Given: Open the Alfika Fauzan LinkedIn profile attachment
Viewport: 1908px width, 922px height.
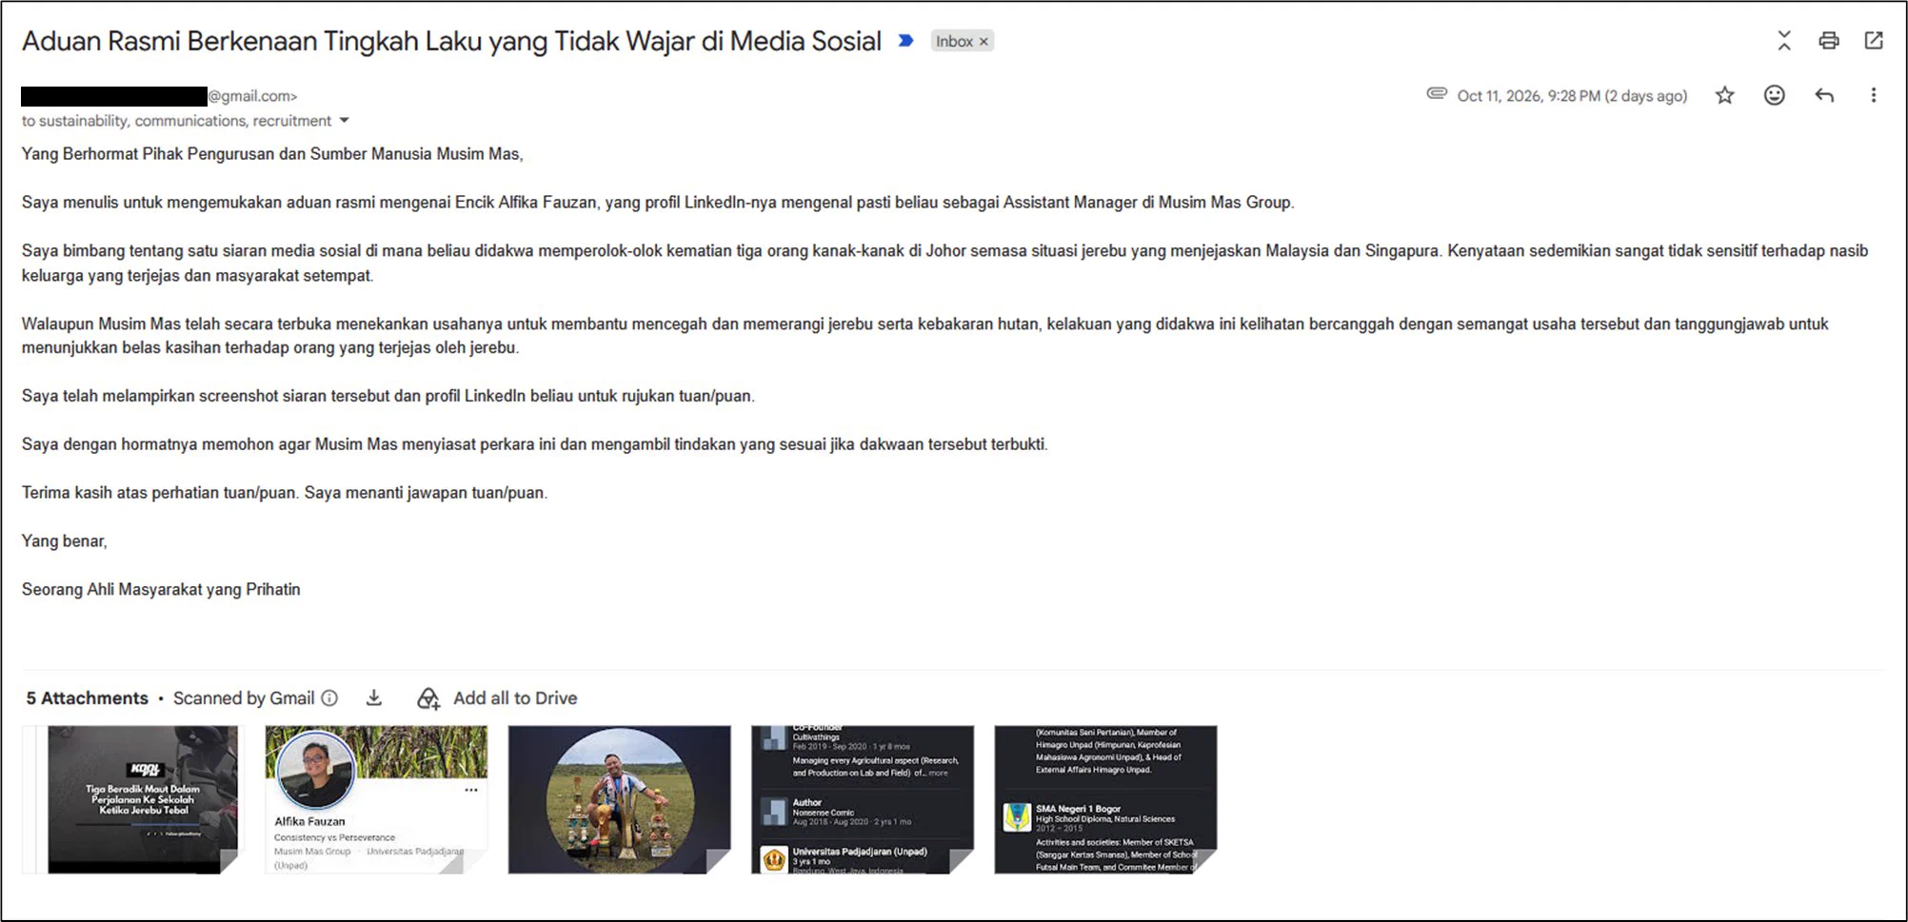Looking at the screenshot, I should [x=376, y=799].
